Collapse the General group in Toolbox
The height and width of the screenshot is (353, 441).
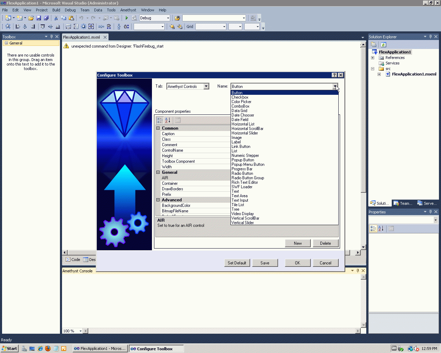point(6,43)
